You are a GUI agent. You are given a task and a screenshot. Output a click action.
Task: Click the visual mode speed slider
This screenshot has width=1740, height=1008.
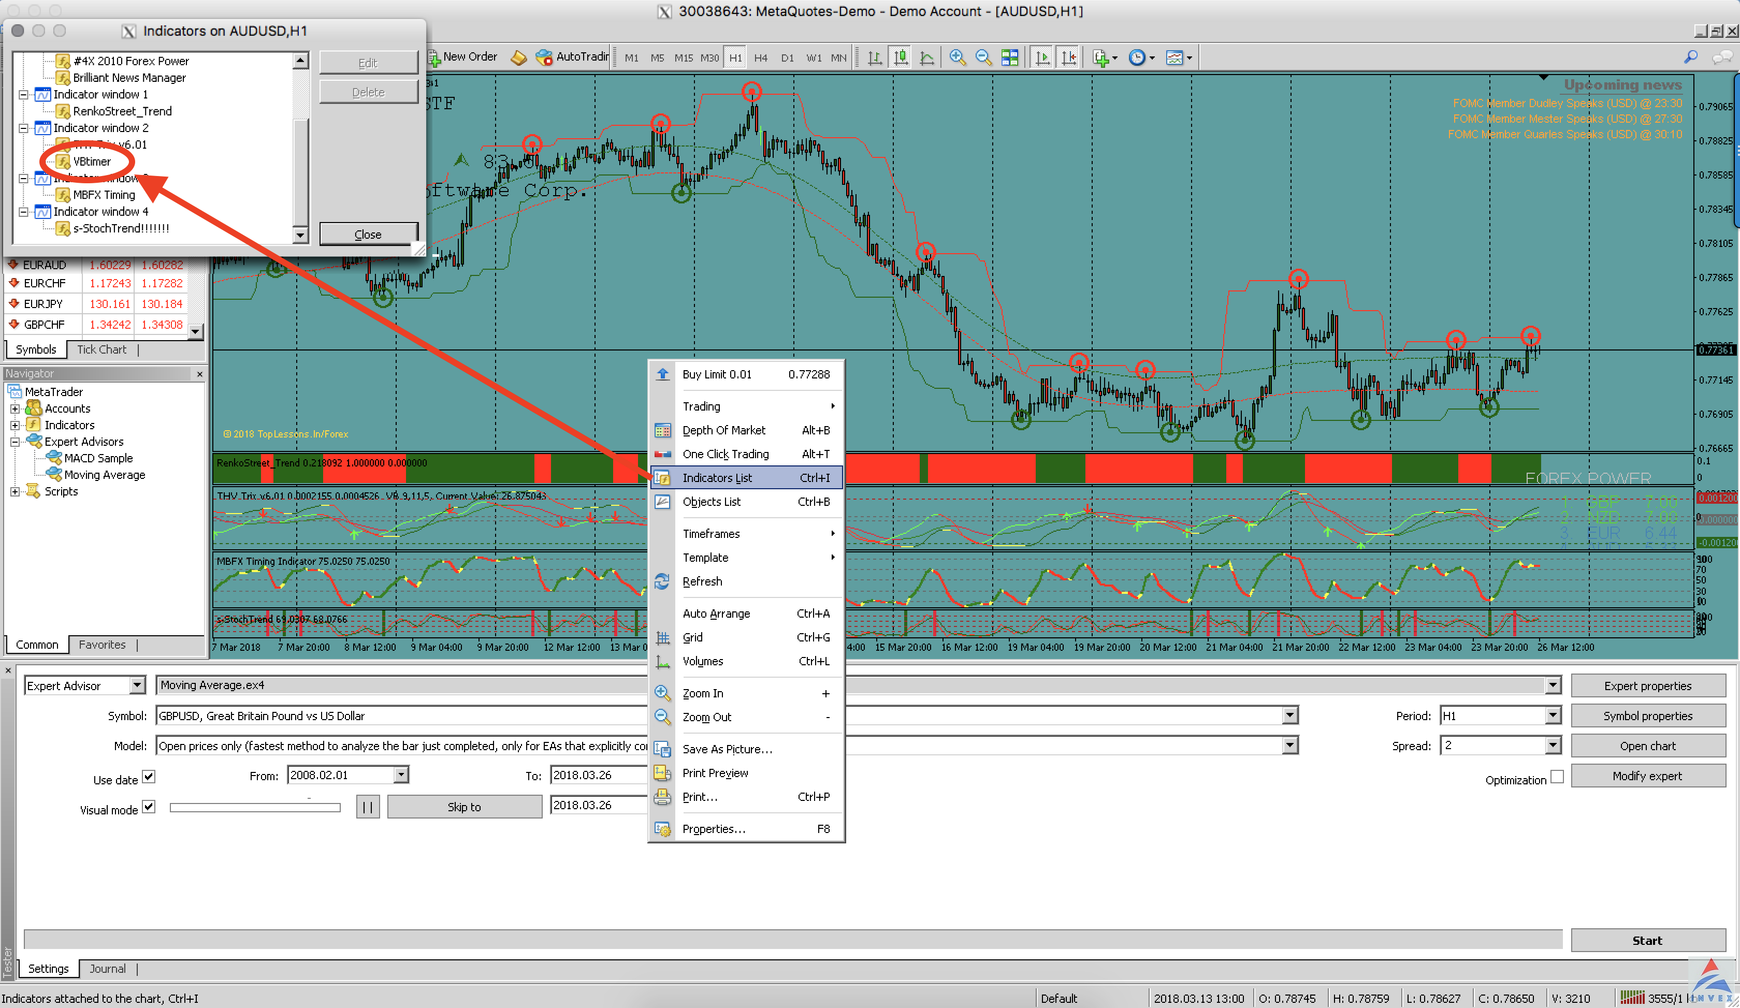point(255,807)
